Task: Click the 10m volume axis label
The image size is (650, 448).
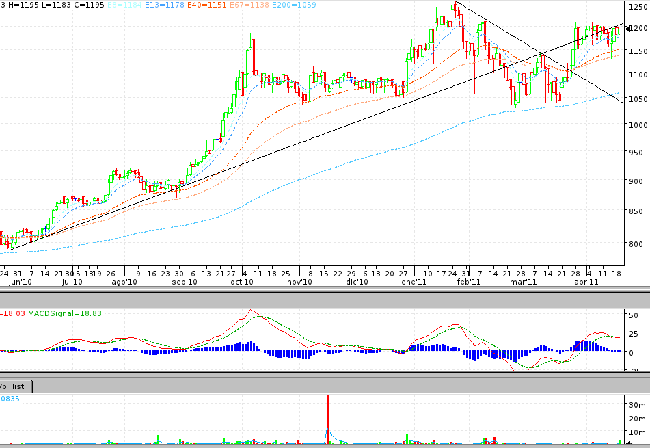Action: (637, 433)
